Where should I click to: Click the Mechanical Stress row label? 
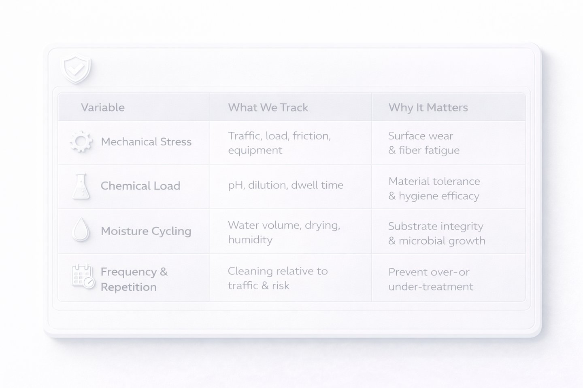tap(146, 142)
